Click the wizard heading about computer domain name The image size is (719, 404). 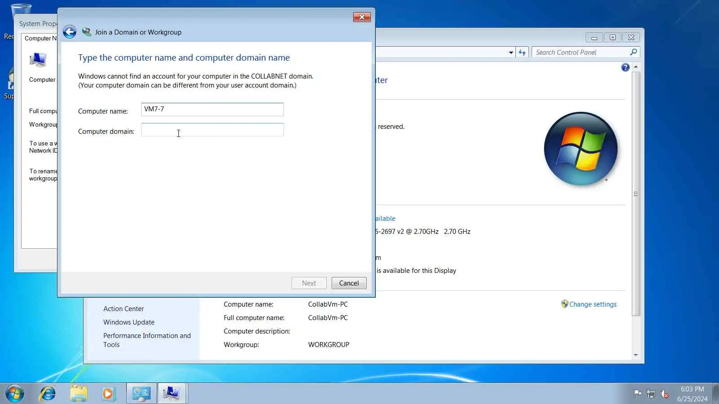click(184, 57)
